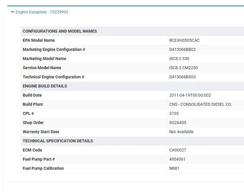The image size is (244, 195).
Task: Select the value D413066BB02
Action: [x=183, y=50]
